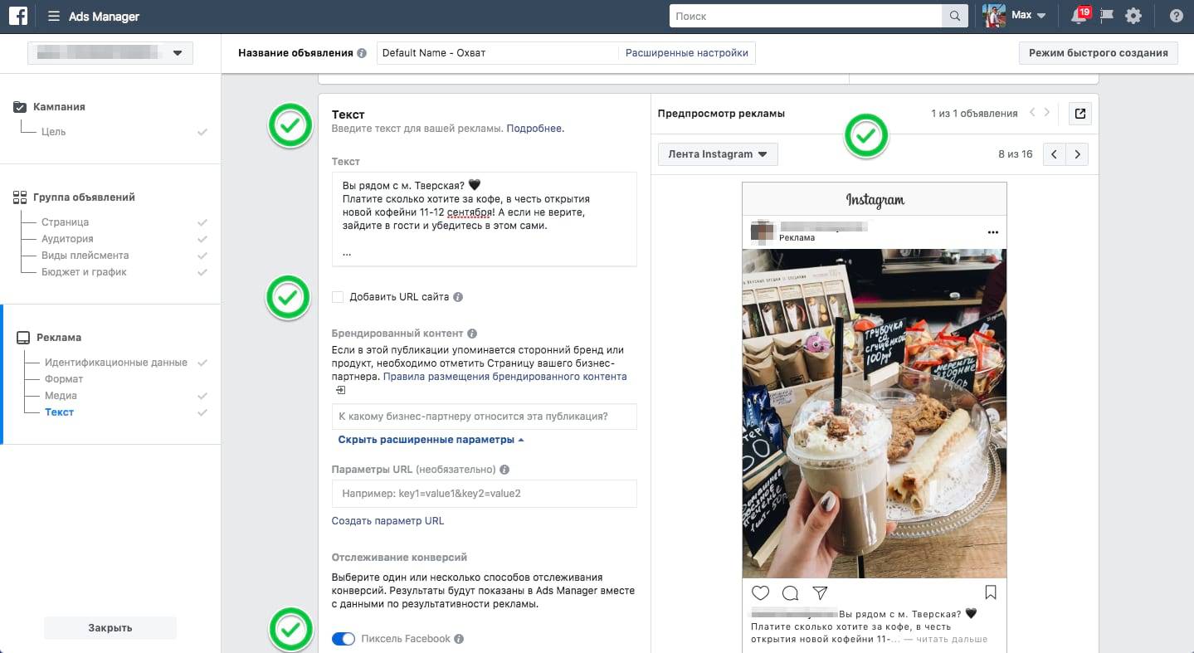The width and height of the screenshot is (1194, 653).
Task: Click the external link icon after branded content rules
Action: 340,389
